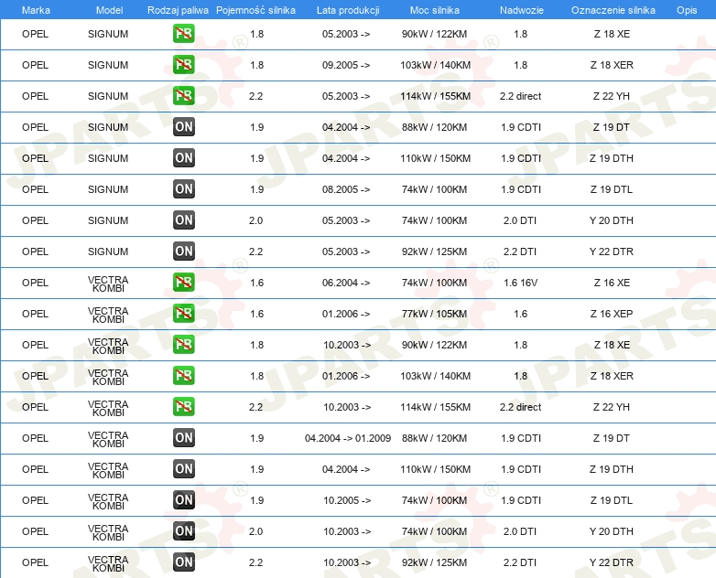
Task: Click diesel ON icon in Vectra Kombi Y 22 DTR row
Action: pyautogui.click(x=183, y=562)
